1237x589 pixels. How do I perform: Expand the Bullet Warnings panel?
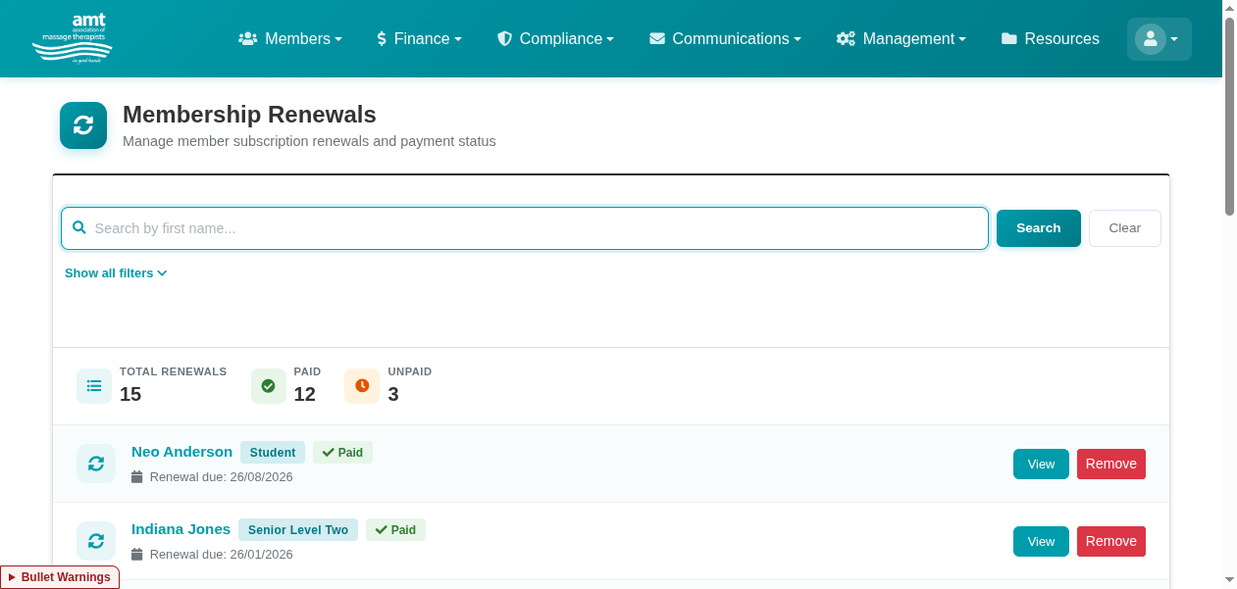click(59, 577)
